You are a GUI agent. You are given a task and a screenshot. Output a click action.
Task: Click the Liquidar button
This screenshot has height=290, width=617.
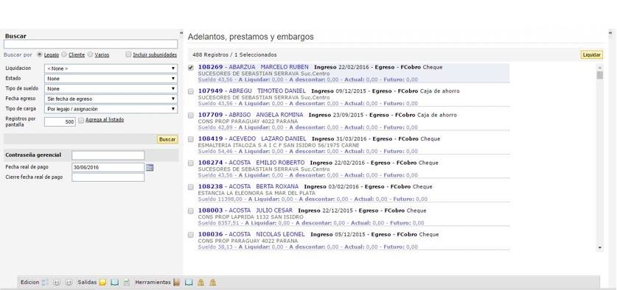(592, 55)
